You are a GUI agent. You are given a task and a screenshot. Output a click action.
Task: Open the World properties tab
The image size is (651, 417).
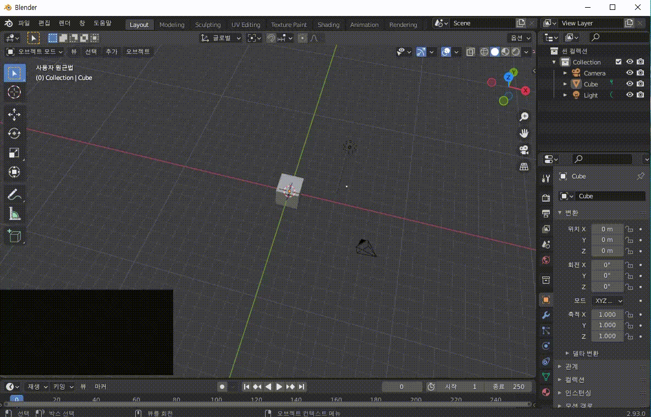[x=546, y=260]
